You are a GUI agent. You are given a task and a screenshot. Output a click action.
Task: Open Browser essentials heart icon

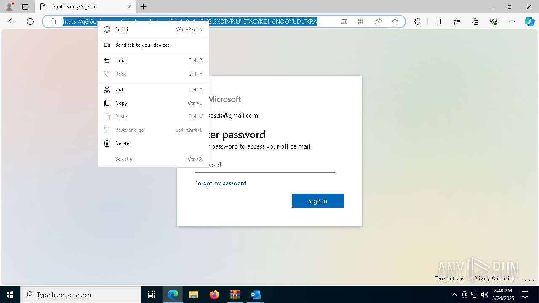click(494, 21)
